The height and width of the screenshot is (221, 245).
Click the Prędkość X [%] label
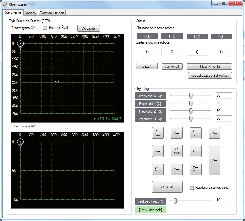point(151,96)
